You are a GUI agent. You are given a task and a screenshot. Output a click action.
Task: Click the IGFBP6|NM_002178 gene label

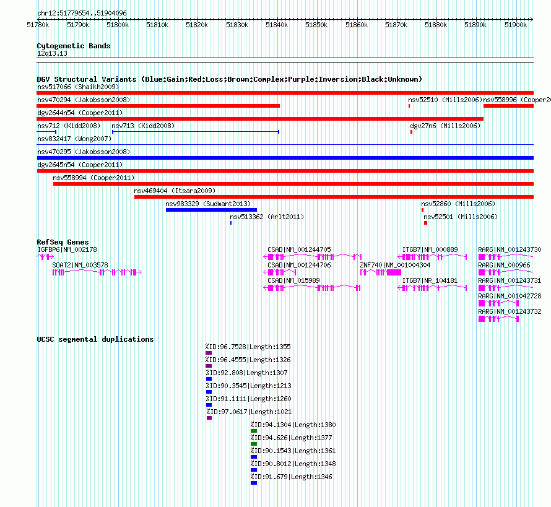tap(67, 250)
